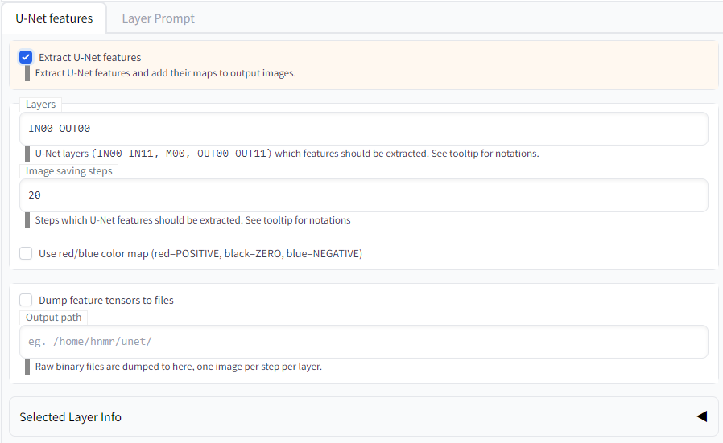Click the Layers field containing IN00-OUT00
Screen dimensions: 723x443
362,129
